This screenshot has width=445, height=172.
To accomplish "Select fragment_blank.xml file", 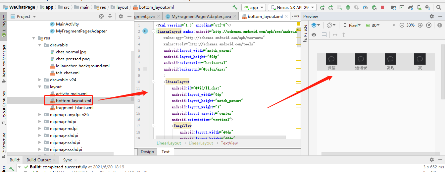I will point(74,108).
